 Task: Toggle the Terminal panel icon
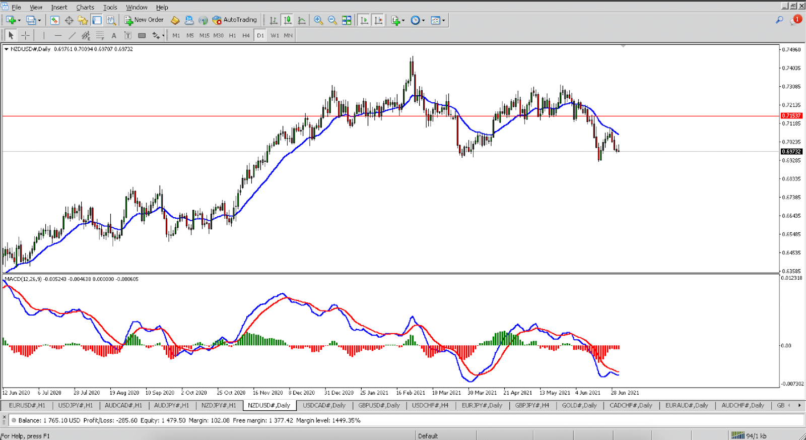[x=97, y=20]
